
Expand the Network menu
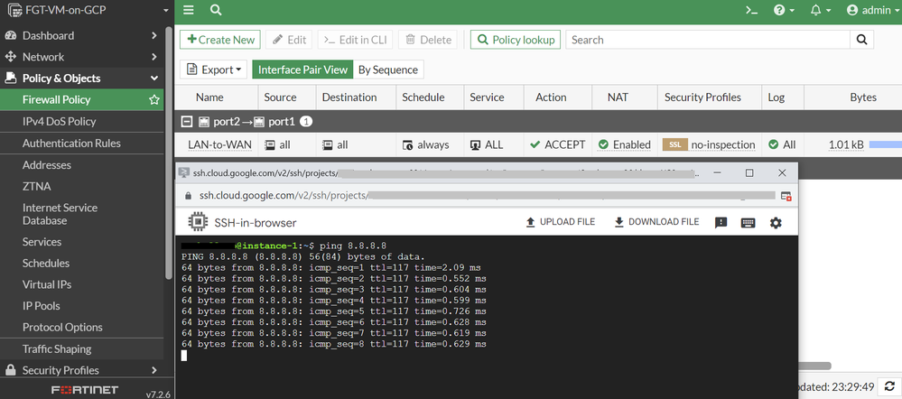coord(81,57)
